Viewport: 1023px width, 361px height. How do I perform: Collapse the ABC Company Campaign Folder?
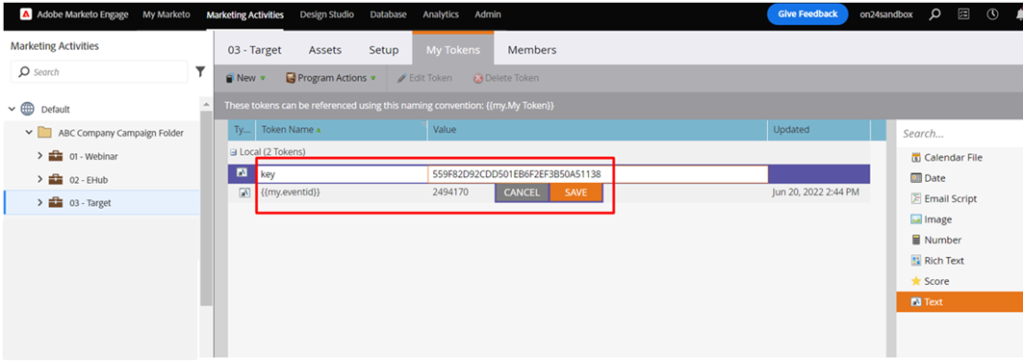click(28, 133)
